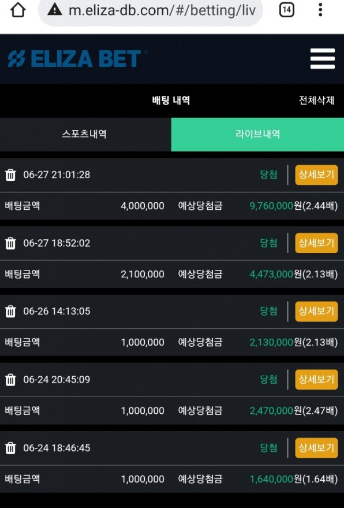
Task: Open 상세보기 for the 06-27 21:01:28 bet
Action: pos(316,175)
